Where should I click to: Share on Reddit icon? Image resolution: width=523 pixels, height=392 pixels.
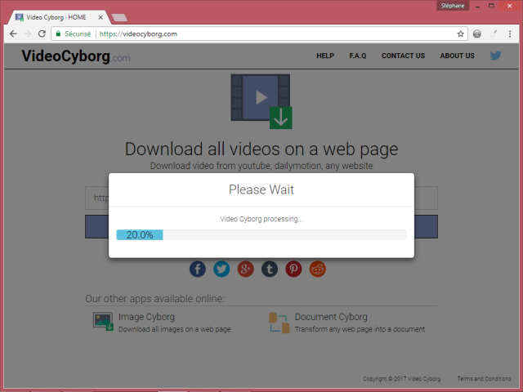click(x=318, y=269)
